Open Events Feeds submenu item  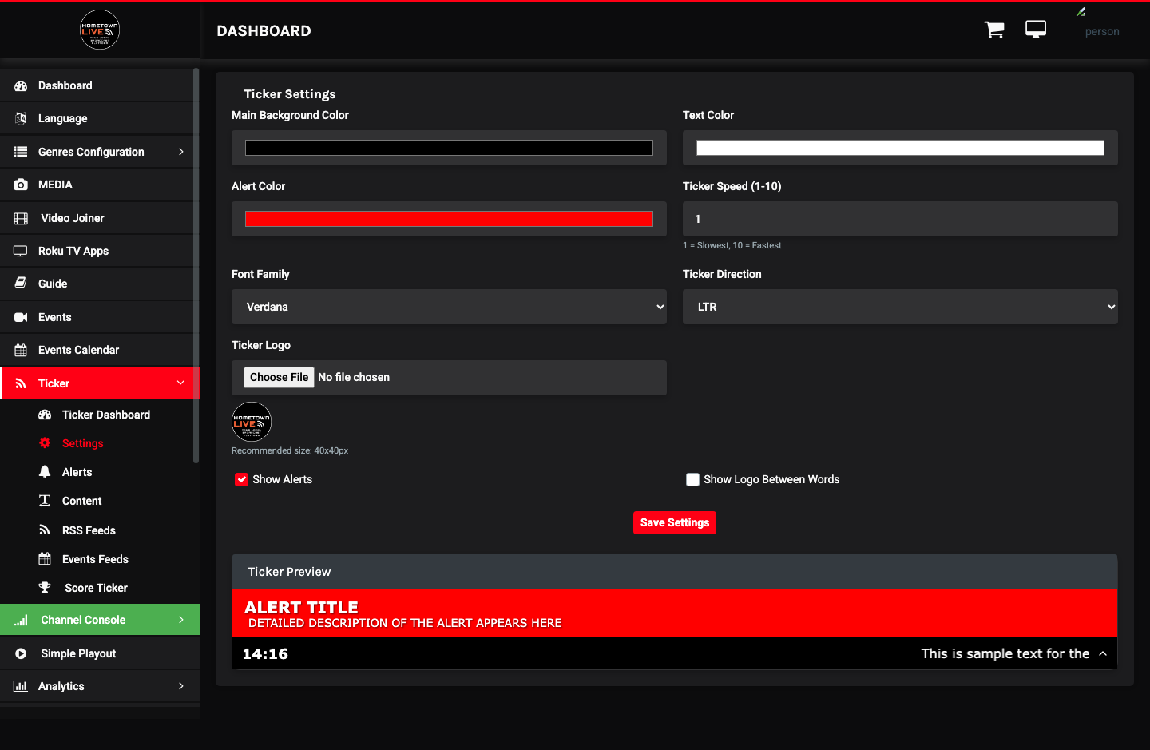[x=95, y=559]
